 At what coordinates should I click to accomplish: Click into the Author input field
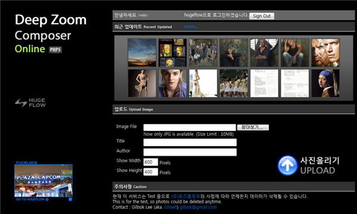[x=190, y=152]
